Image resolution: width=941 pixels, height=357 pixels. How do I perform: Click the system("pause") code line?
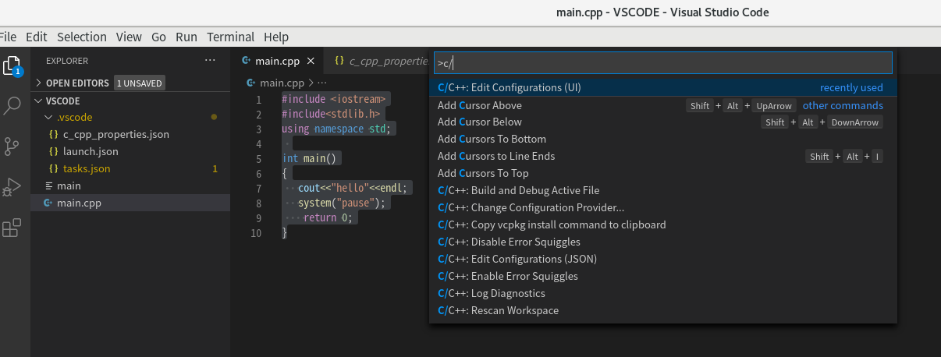pyautogui.click(x=342, y=203)
